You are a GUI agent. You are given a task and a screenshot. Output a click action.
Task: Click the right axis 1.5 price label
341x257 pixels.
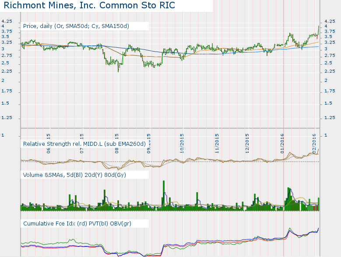coord(328,103)
